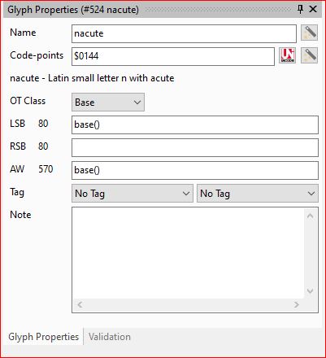Click the Note scrollbar up arrow
The image size is (326, 358).
(311, 216)
